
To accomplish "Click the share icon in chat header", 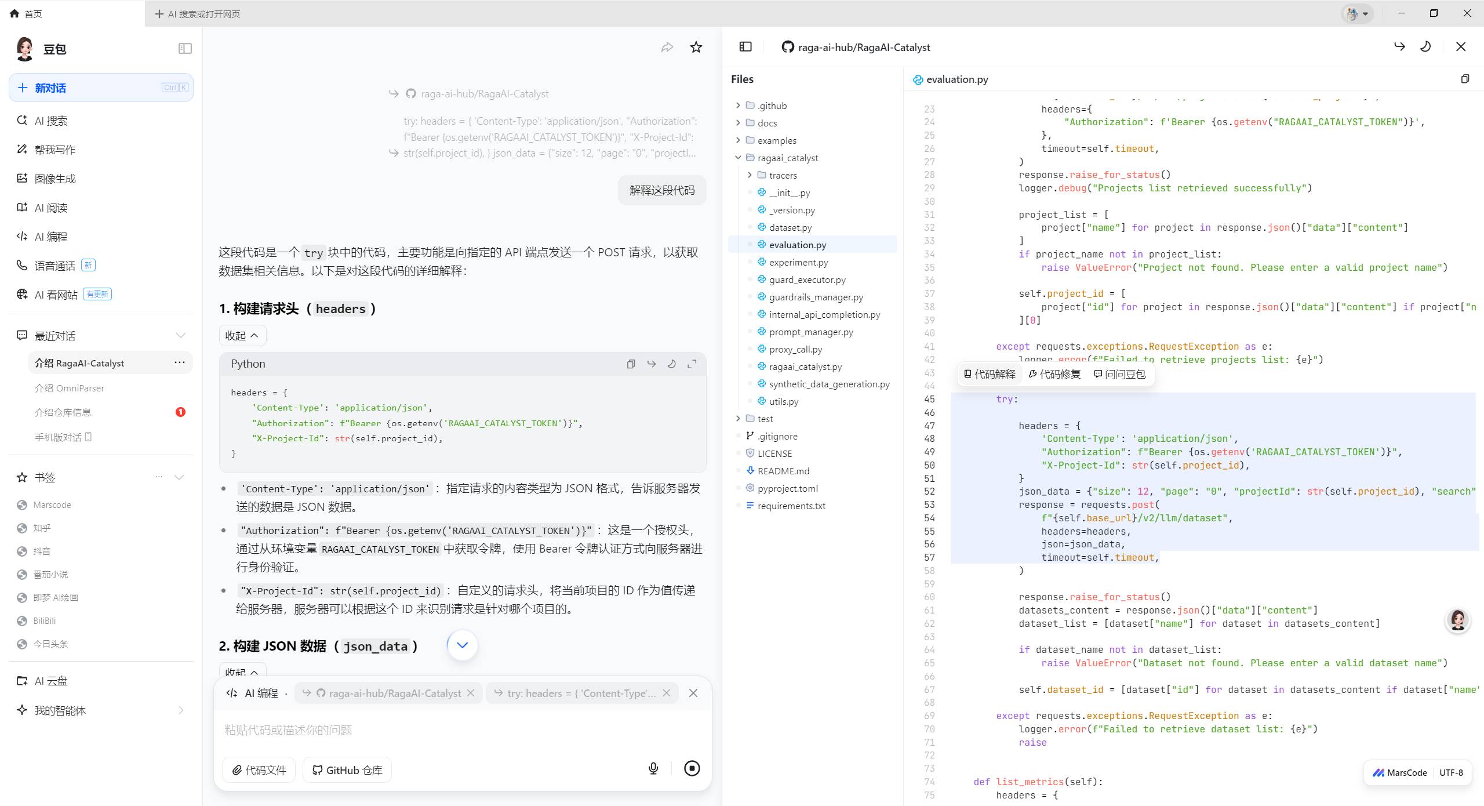I will point(667,48).
